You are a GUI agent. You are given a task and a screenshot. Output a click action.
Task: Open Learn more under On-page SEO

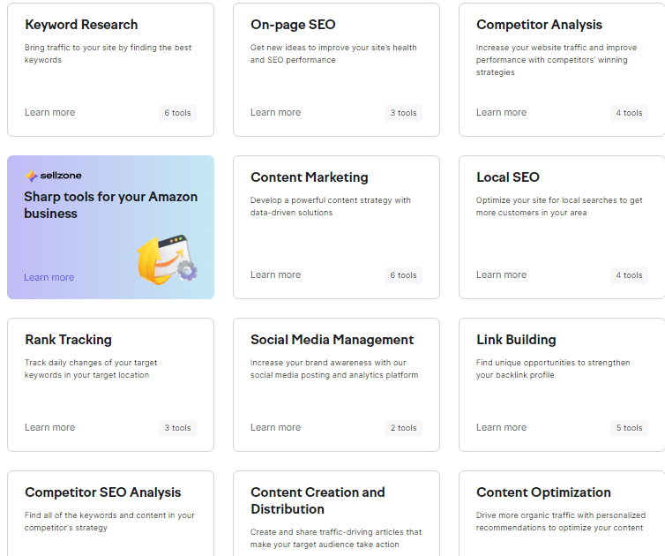point(275,112)
